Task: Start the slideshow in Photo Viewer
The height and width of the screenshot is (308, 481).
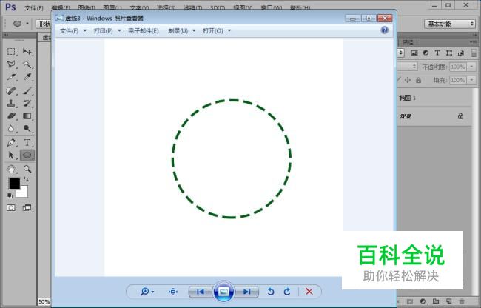Action: 223,292
